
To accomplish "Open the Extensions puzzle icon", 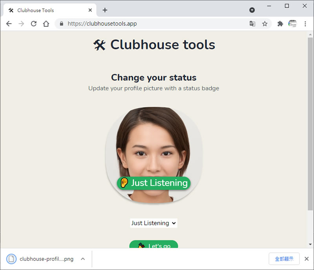I will [x=280, y=24].
